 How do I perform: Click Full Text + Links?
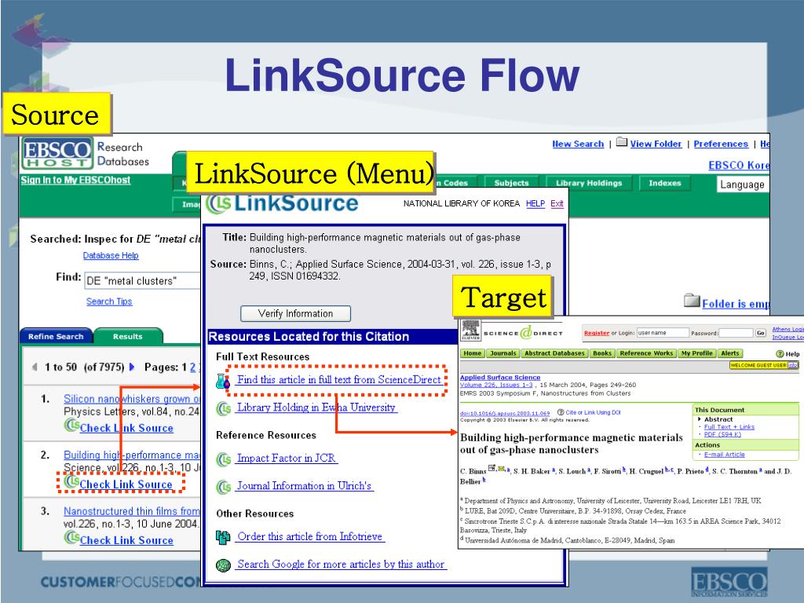pyautogui.click(x=729, y=427)
